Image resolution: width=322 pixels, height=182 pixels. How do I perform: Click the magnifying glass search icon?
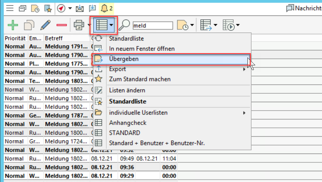(125, 25)
